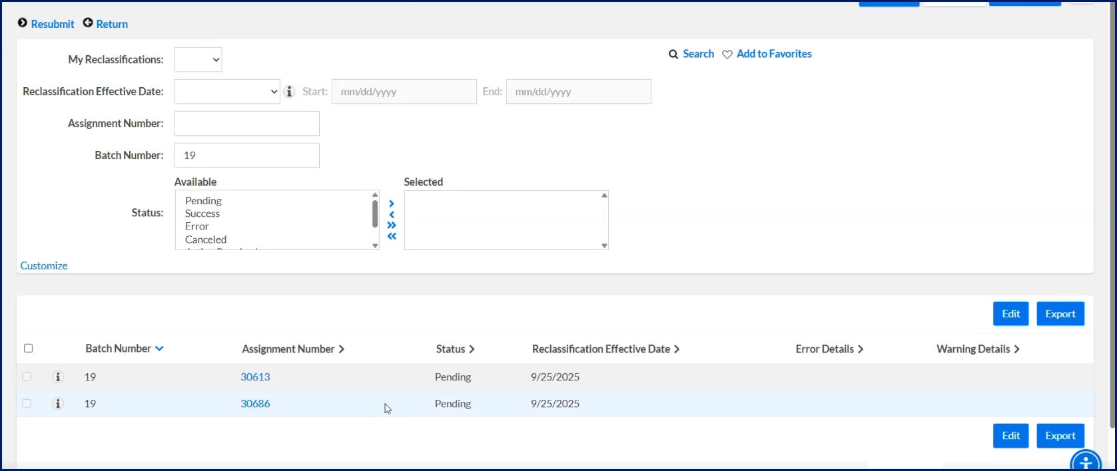Move selected status right with single arrow

pos(392,204)
